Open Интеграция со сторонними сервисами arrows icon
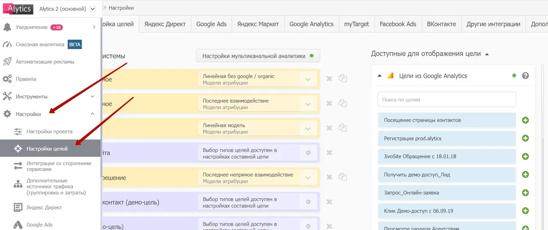Image resolution: width=548 pixels, height=230 pixels. [x=18, y=166]
